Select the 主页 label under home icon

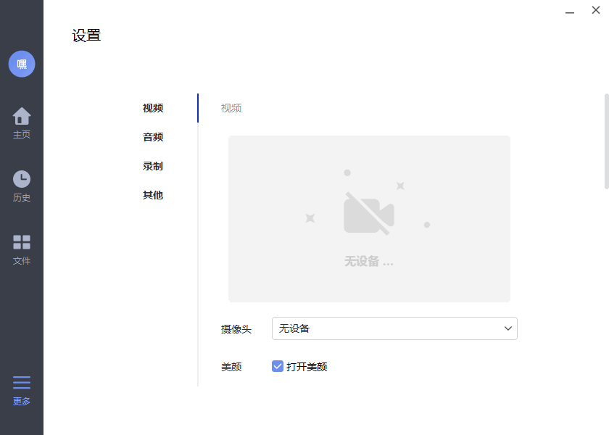tap(22, 135)
